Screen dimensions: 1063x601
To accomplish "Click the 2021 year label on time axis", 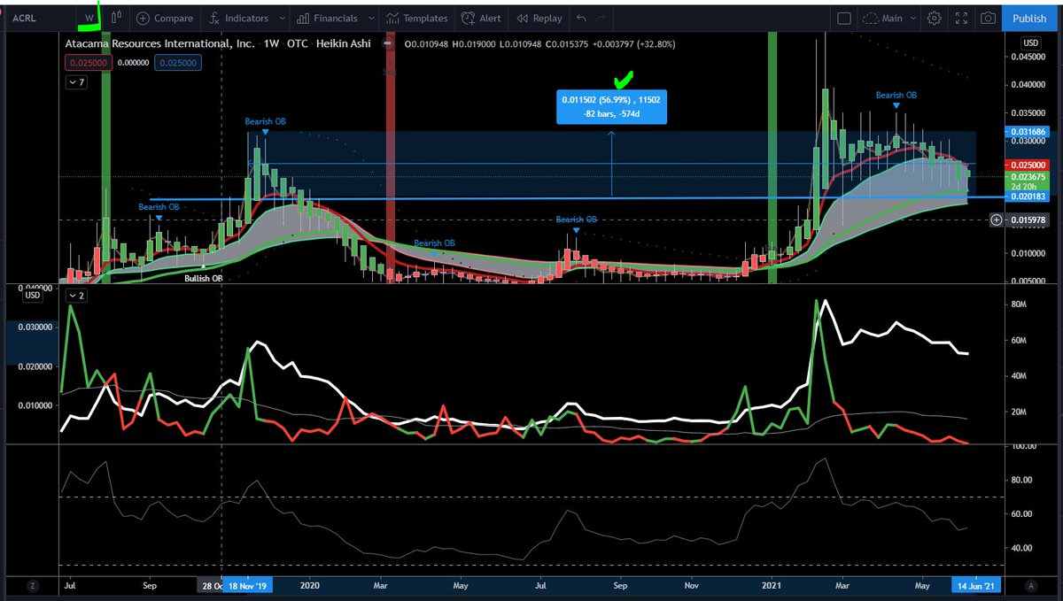I will tap(772, 585).
